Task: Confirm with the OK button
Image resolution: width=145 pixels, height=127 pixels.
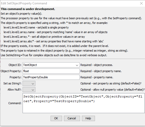Action: point(56,118)
